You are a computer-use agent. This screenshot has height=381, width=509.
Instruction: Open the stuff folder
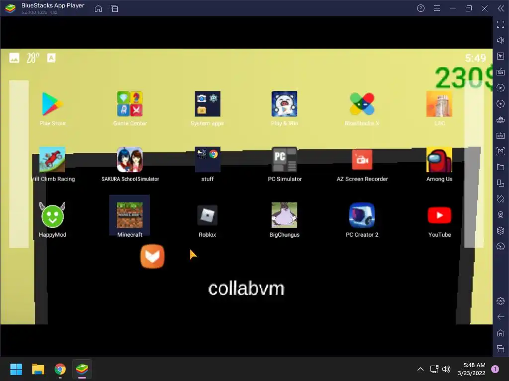pos(207,160)
